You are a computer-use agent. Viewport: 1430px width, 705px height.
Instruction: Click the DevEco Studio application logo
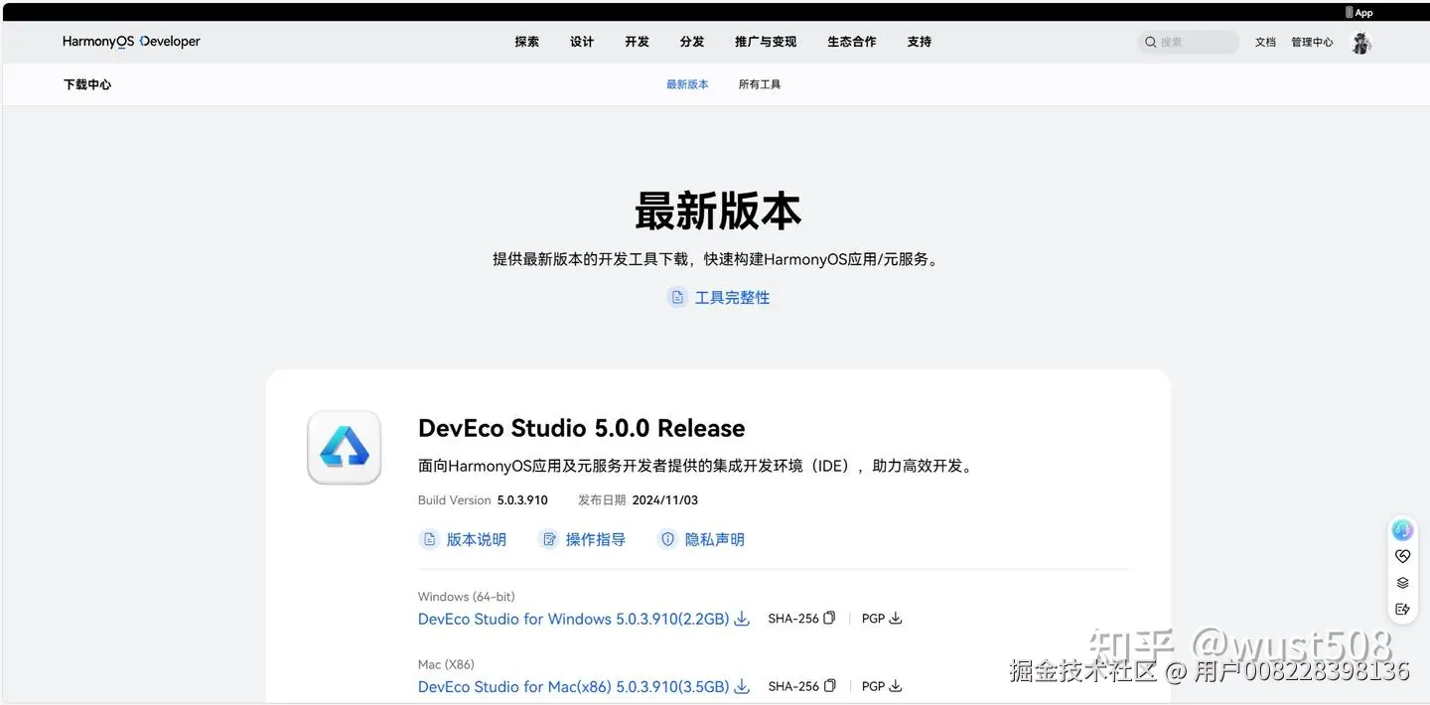[344, 447]
